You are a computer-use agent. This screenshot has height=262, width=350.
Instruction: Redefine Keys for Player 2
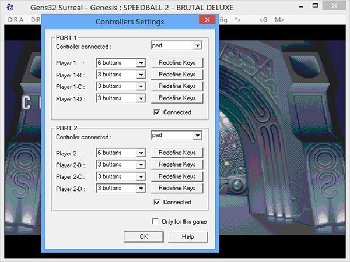(x=177, y=153)
